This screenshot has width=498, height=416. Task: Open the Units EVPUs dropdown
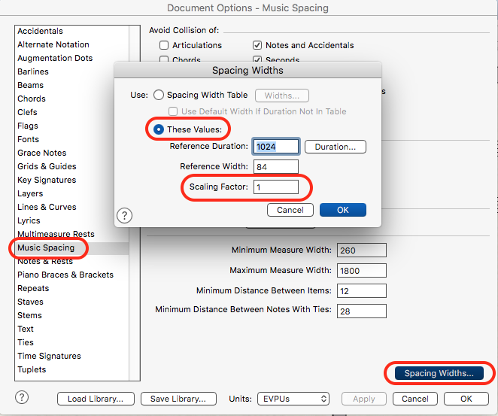pyautogui.click(x=293, y=399)
